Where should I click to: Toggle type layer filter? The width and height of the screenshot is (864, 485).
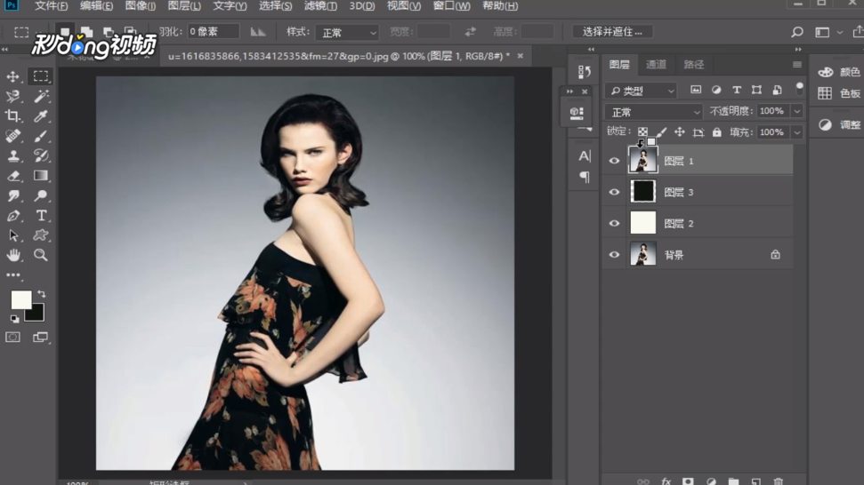pos(736,90)
